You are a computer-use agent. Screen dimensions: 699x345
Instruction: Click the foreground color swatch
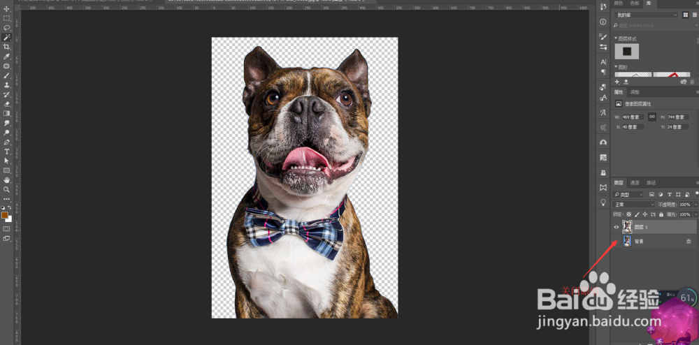[x=4, y=215]
